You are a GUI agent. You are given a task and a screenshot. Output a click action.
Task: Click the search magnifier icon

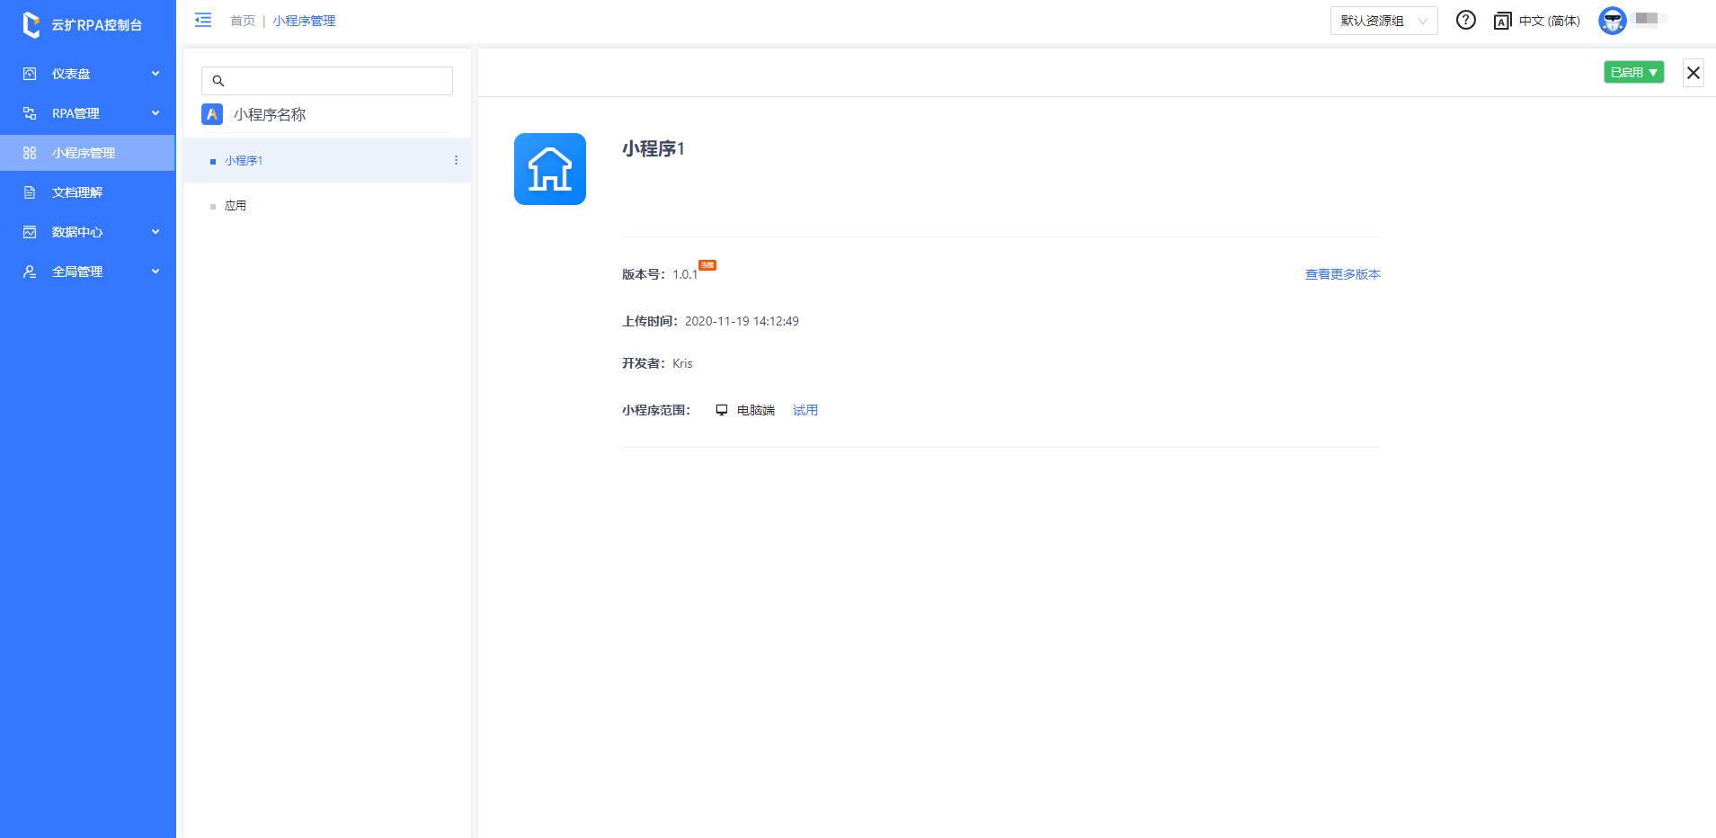pyautogui.click(x=218, y=81)
